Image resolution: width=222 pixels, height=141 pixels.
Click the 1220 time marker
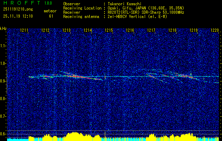tap(215, 30)
